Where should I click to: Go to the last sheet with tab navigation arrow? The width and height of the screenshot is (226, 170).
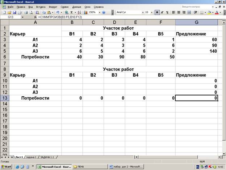point(12,157)
